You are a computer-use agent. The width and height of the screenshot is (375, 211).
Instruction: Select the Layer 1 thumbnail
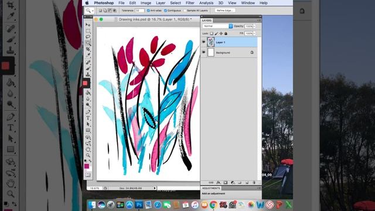(211, 42)
